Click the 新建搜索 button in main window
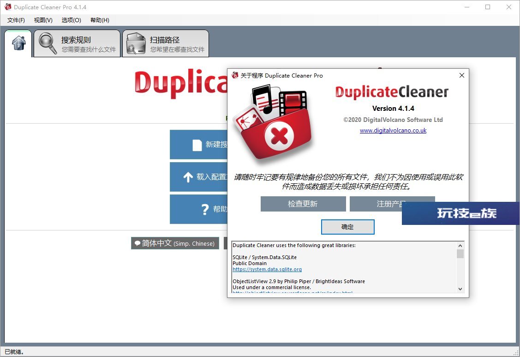The height and width of the screenshot is (357, 520). coord(199,145)
